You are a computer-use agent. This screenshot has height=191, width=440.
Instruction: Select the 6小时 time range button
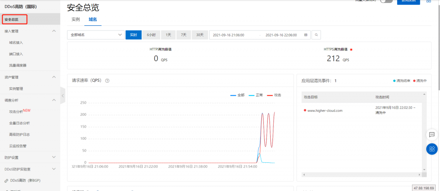click(151, 35)
